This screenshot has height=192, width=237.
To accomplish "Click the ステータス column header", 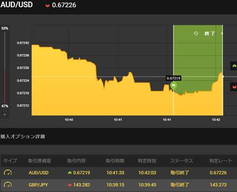I will (x=181, y=161).
